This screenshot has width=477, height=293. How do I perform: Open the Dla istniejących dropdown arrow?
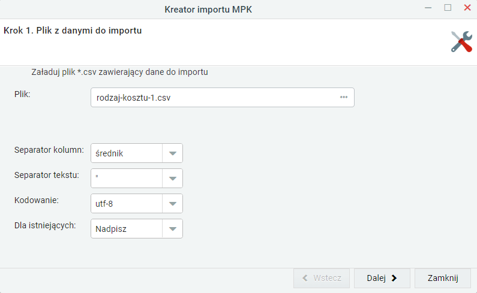tap(172, 229)
